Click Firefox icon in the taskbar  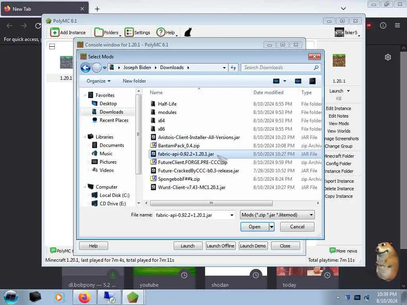click(x=84, y=297)
